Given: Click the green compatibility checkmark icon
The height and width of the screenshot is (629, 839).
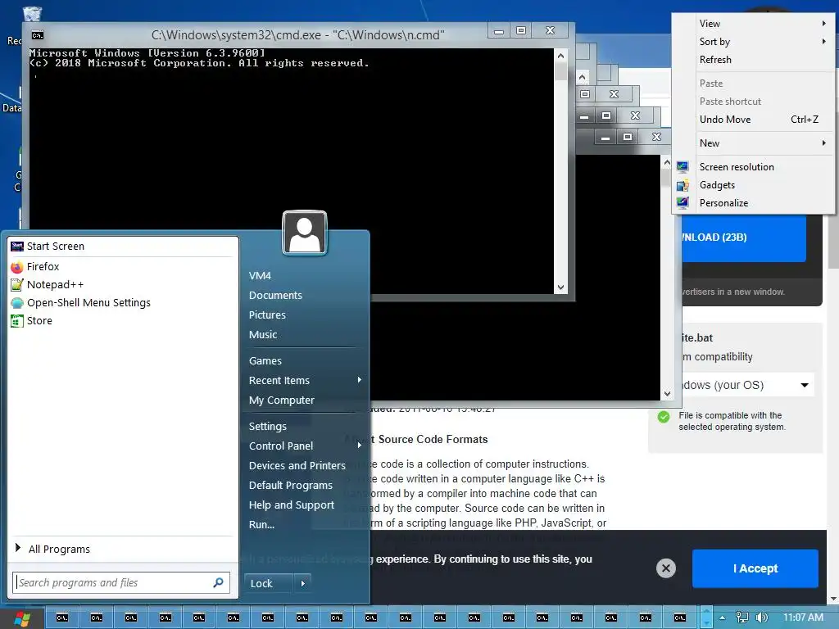Looking at the screenshot, I should click(664, 417).
